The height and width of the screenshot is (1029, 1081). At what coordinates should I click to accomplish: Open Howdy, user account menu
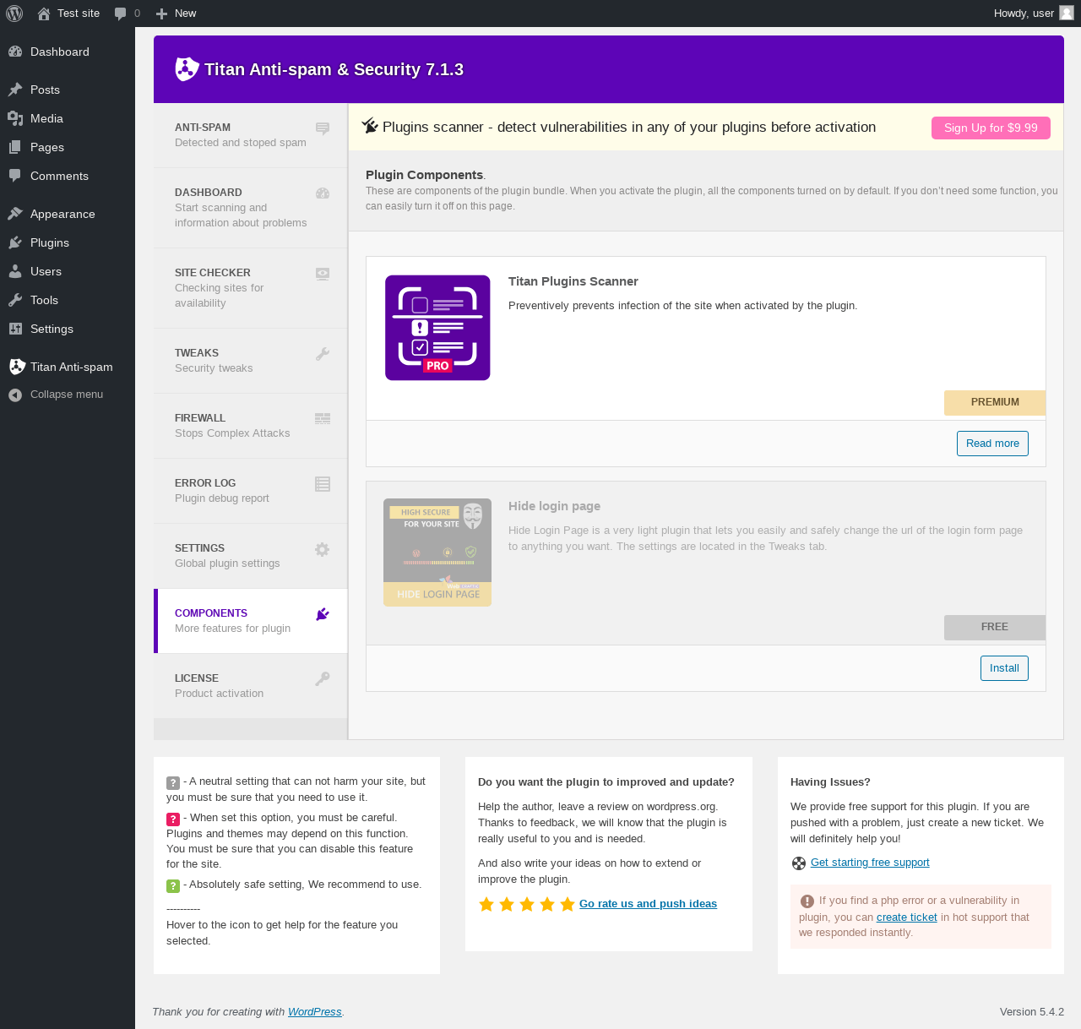point(1034,14)
